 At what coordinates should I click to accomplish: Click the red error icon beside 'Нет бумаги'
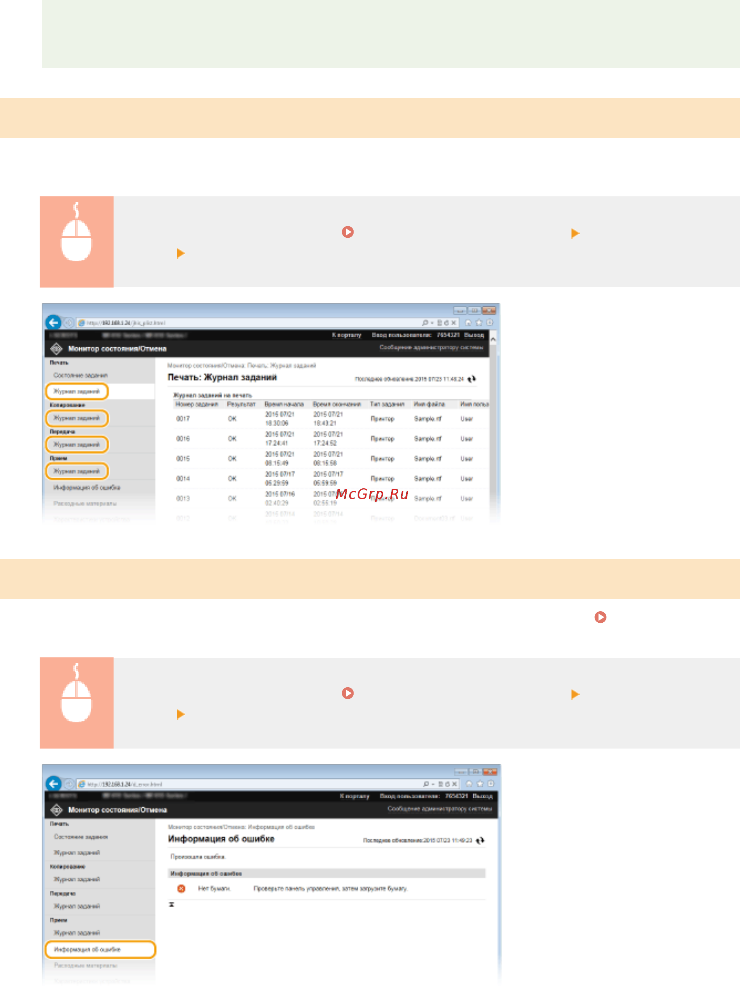click(181, 888)
